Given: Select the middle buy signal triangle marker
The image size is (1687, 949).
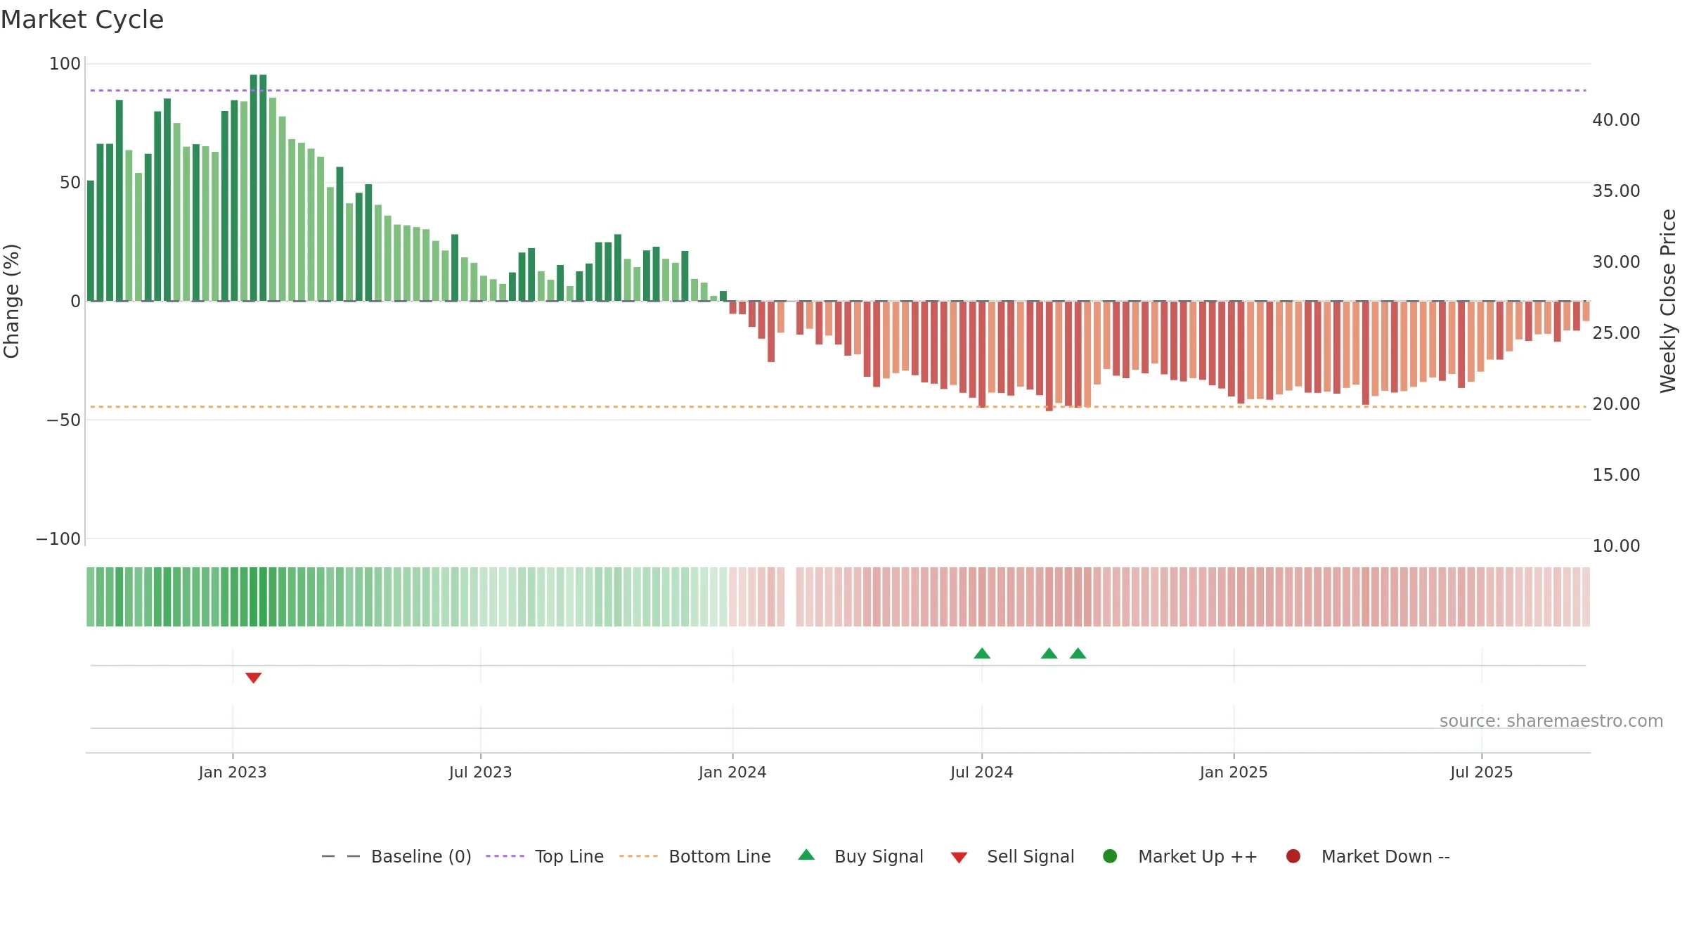Looking at the screenshot, I should coord(1049,654).
